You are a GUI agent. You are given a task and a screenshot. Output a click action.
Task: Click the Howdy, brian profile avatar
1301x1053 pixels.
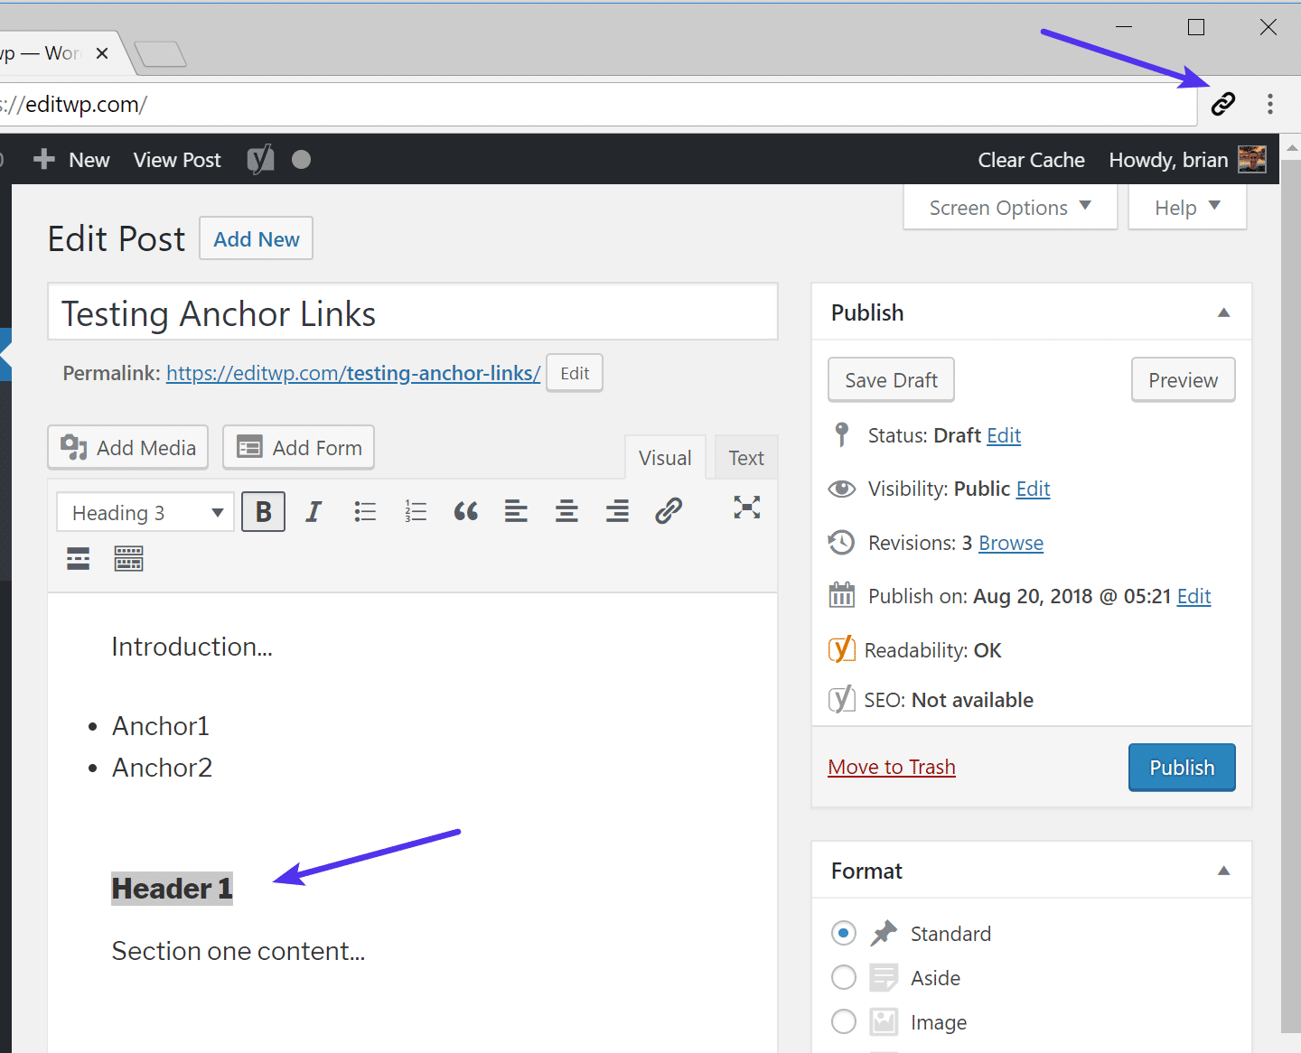pos(1251,159)
